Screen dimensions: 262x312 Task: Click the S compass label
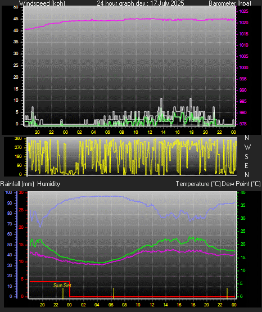point(246,157)
